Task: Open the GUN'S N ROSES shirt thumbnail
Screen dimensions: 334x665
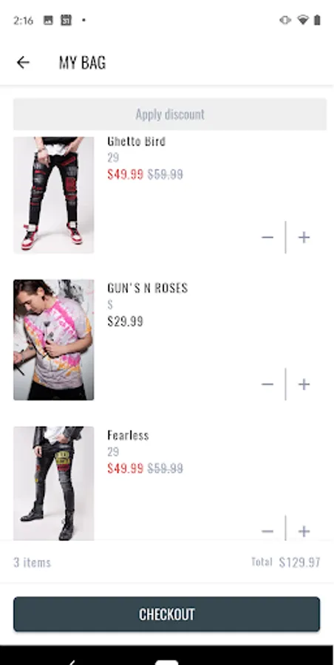Action: coord(53,340)
